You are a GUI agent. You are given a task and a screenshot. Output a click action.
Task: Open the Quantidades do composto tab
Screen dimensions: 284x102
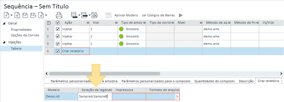click(x=214, y=81)
